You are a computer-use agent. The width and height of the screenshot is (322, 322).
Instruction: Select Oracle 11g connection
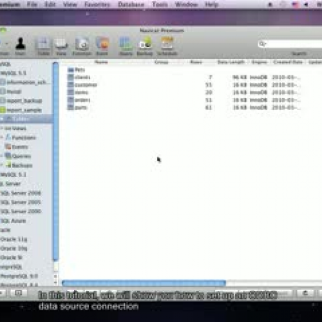pyautogui.click(x=14, y=239)
